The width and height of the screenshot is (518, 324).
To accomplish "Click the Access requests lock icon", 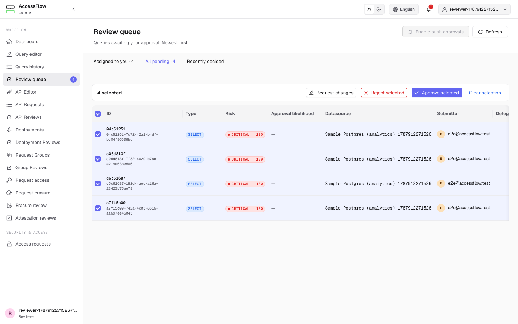I will pos(9,244).
